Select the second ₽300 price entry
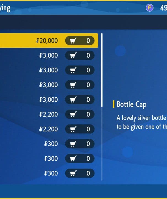The width and height of the screenshot is (167, 199). 51,159
